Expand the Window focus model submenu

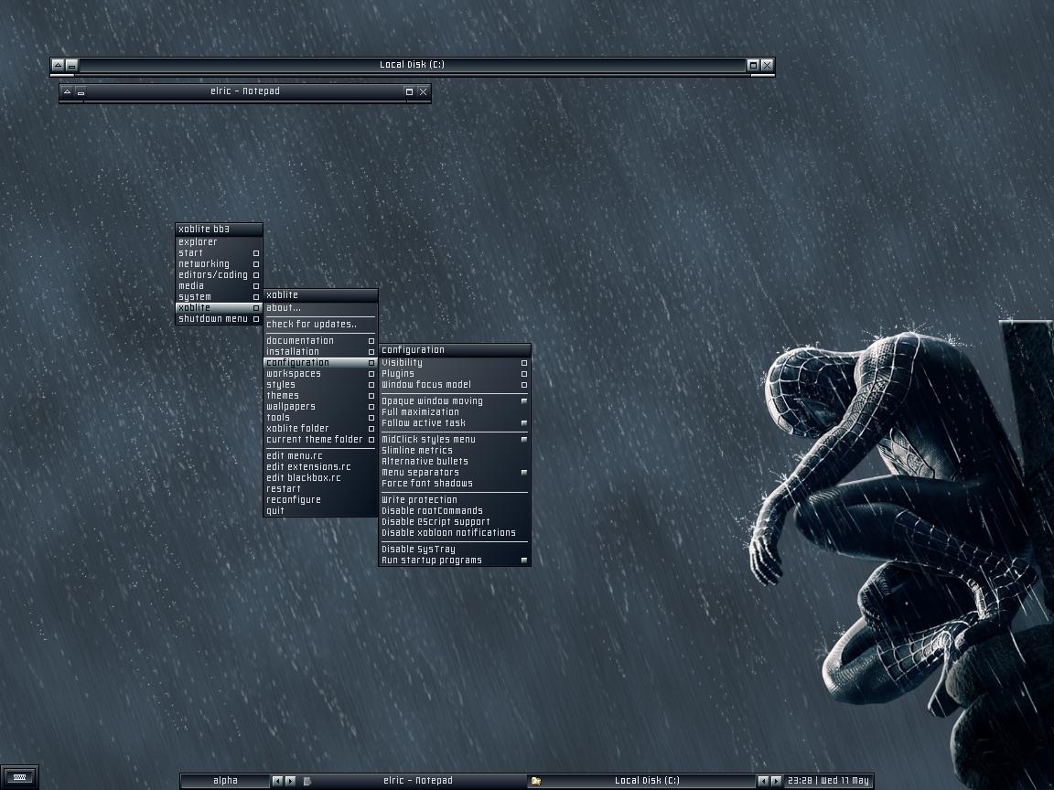pyautogui.click(x=455, y=385)
